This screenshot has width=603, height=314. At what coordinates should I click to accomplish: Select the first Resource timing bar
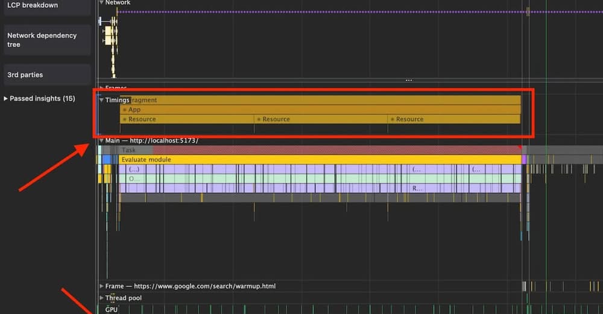click(187, 119)
